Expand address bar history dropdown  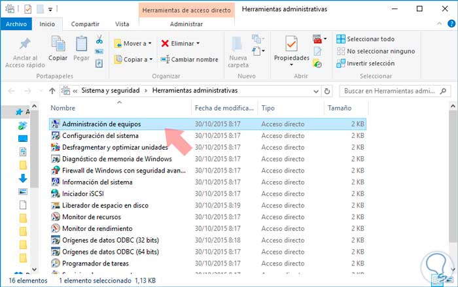(316, 91)
